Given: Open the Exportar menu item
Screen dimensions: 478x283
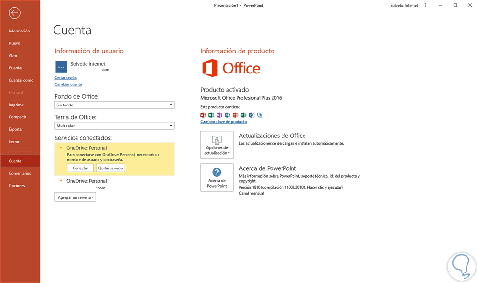Looking at the screenshot, I should pyautogui.click(x=16, y=129).
